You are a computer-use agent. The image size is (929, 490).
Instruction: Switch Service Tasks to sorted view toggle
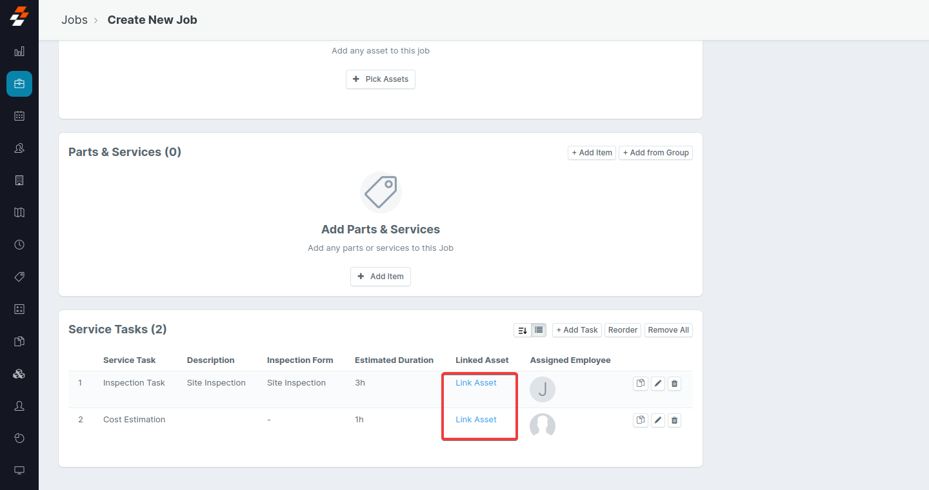pos(523,330)
